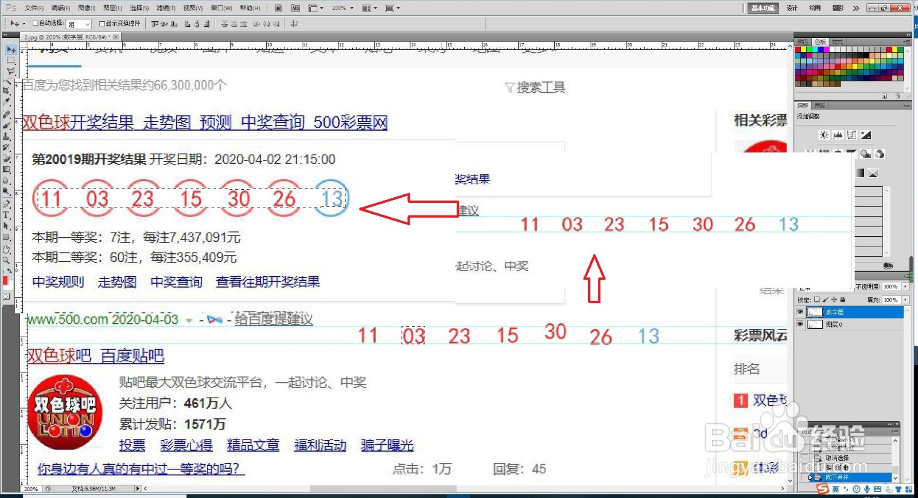
Task: Switch to the 蒙版 panel tab
Action: point(820,105)
